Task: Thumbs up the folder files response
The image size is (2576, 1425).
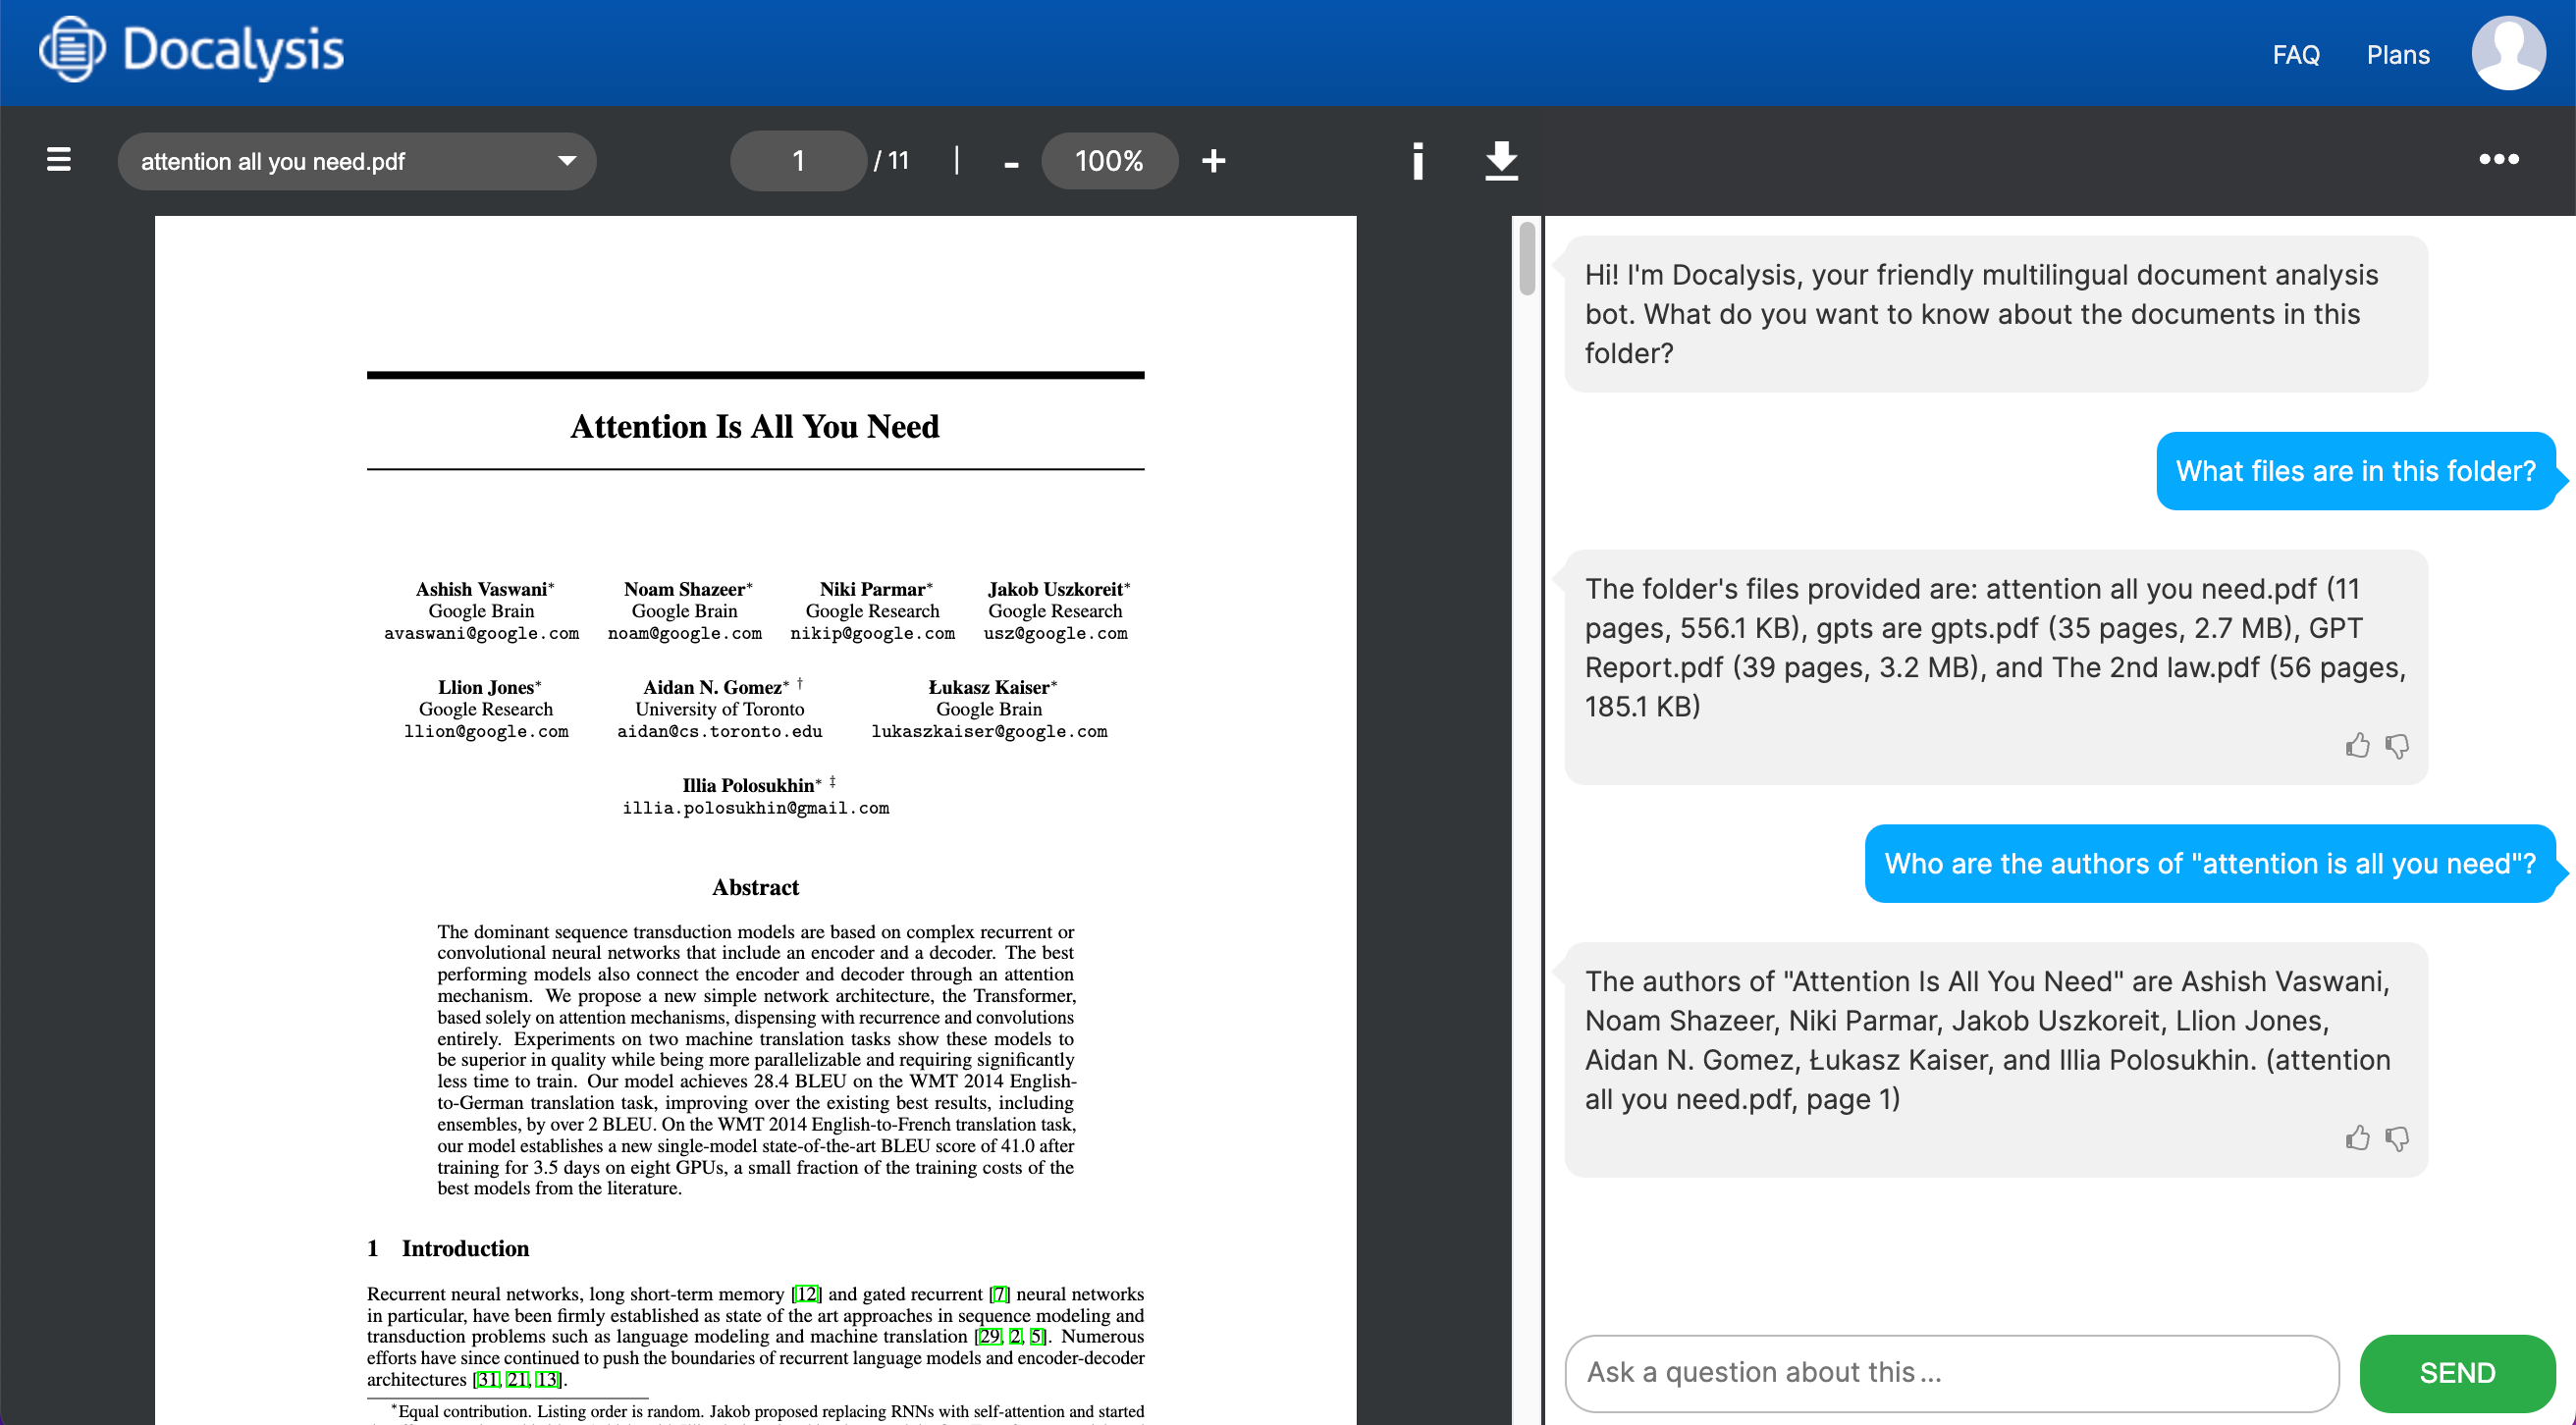Action: pyautogui.click(x=2357, y=745)
